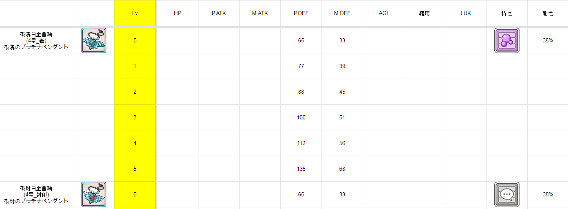Select the M.DEF column header
568x209 pixels.
pos(342,13)
